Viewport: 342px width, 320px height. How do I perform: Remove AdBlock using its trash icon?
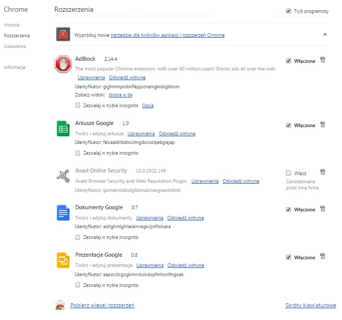(x=322, y=60)
